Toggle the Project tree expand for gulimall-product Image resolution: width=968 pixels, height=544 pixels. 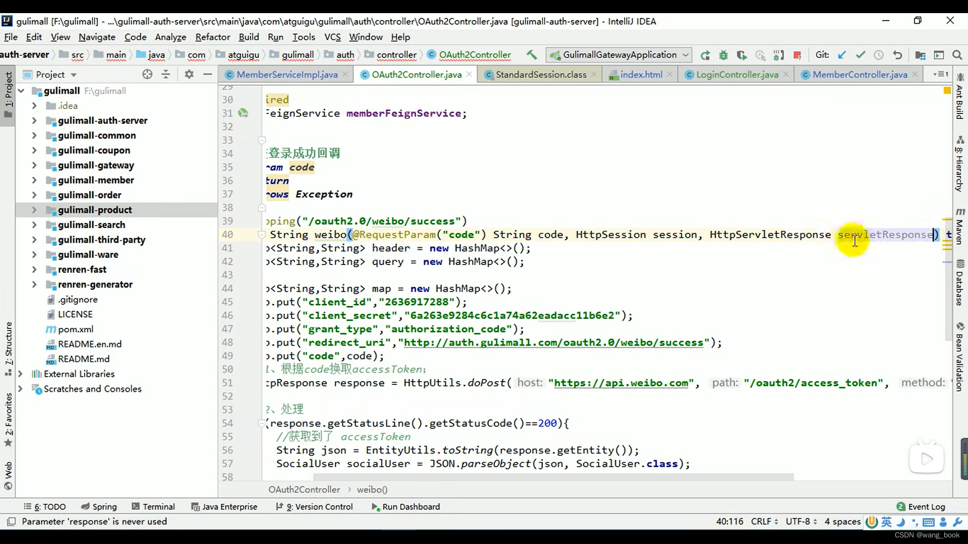point(34,209)
